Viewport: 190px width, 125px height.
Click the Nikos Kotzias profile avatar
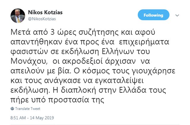(x=18, y=15)
